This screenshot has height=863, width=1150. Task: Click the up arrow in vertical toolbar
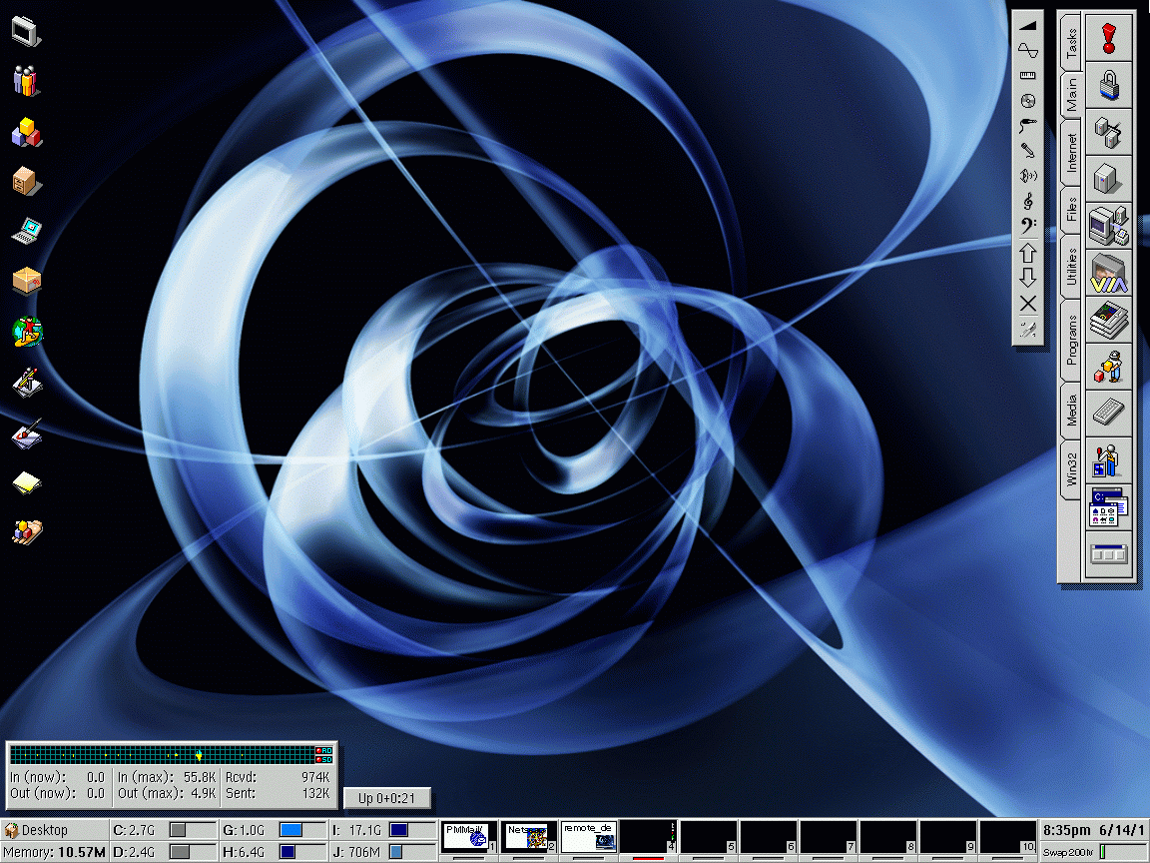(x=1027, y=253)
